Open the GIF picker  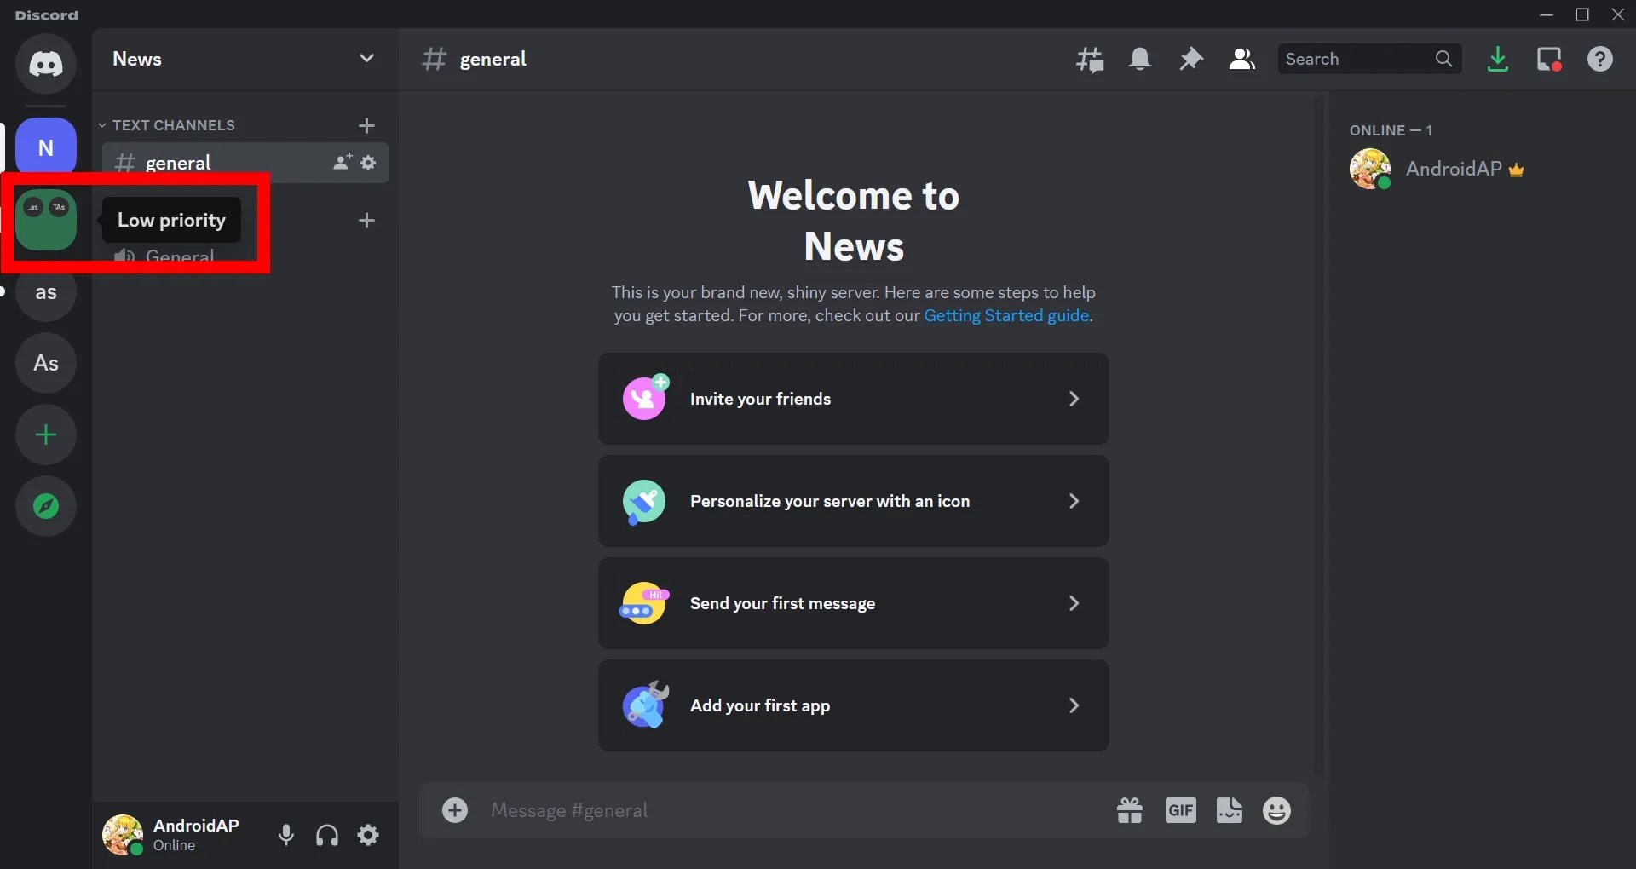coord(1181,810)
